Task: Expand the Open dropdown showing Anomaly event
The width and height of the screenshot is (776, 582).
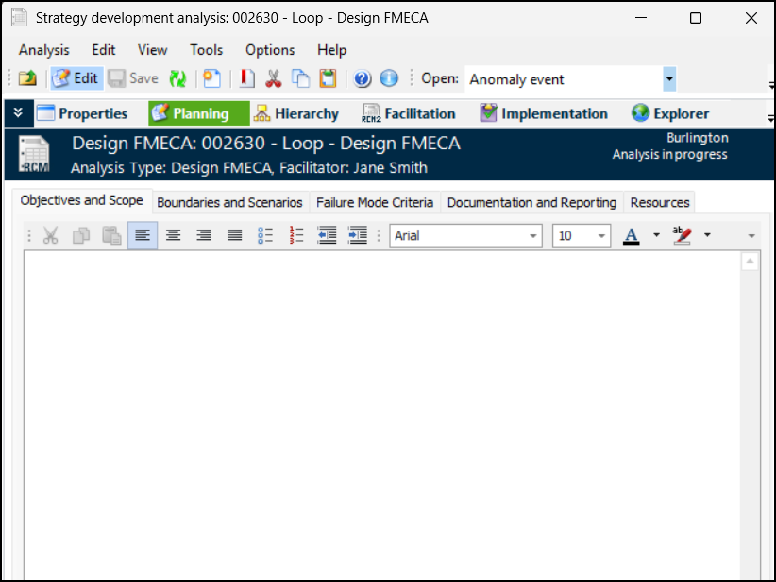Action: (669, 79)
